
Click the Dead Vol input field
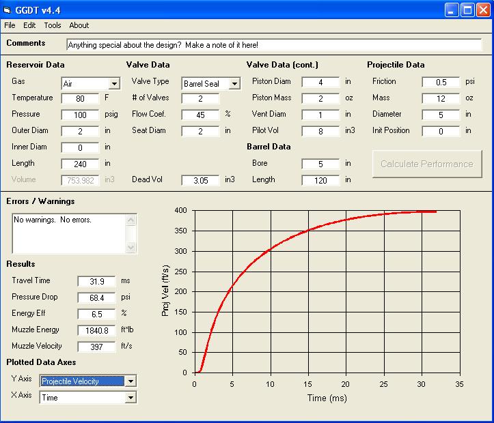200,180
